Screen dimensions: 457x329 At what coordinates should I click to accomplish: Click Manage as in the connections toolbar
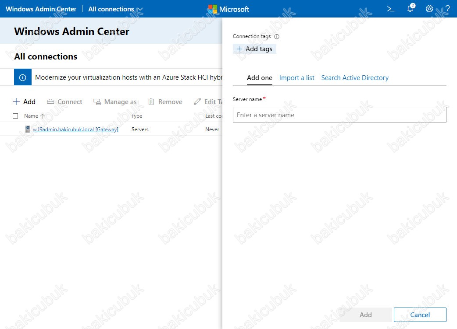[115, 102]
